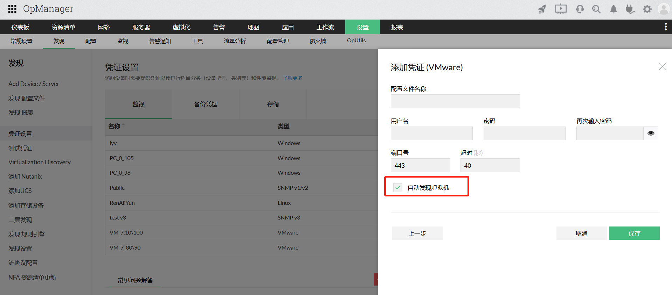Viewport: 672px width, 295px height.
Task: Open the user profile avatar
Action: click(x=664, y=9)
